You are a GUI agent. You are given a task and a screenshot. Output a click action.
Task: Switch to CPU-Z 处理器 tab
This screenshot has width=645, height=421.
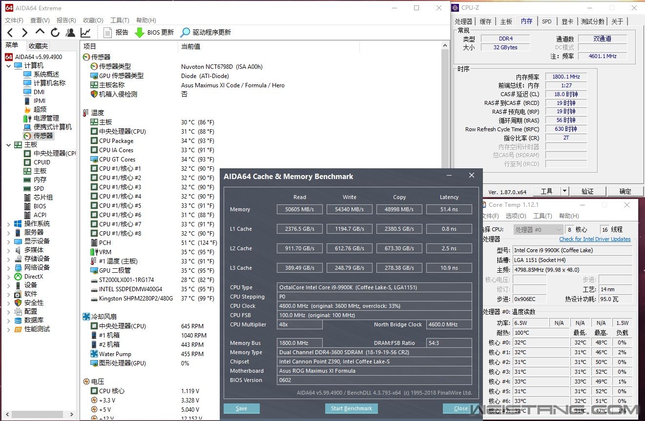click(x=463, y=21)
